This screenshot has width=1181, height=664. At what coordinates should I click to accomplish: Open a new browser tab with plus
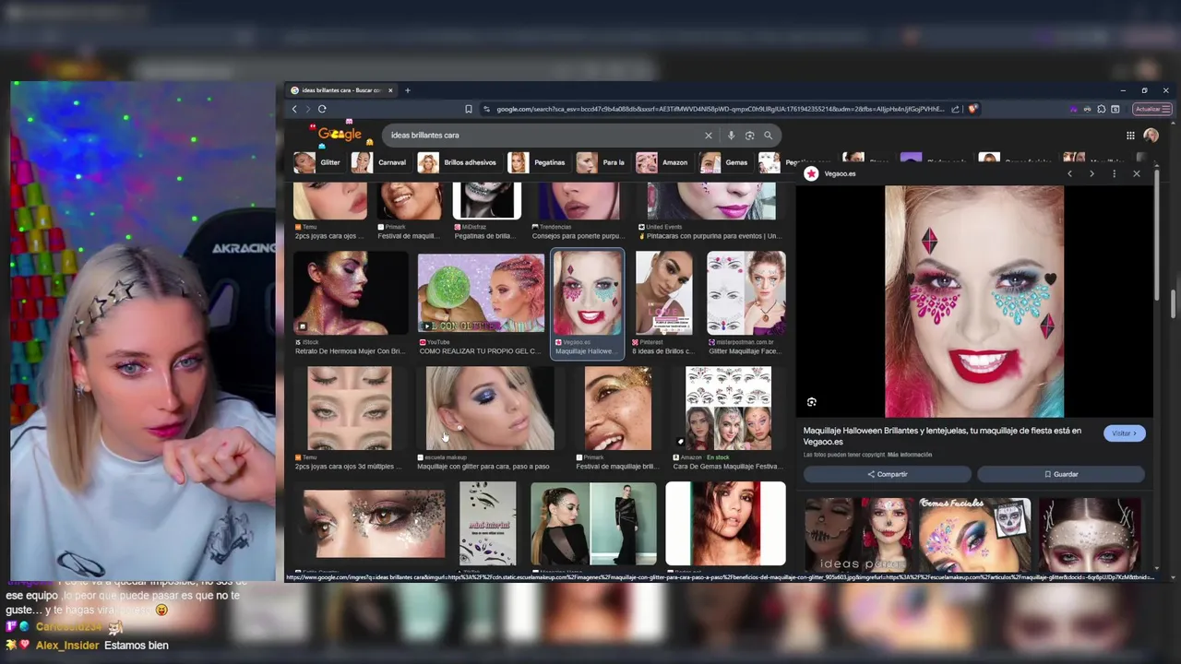407,90
